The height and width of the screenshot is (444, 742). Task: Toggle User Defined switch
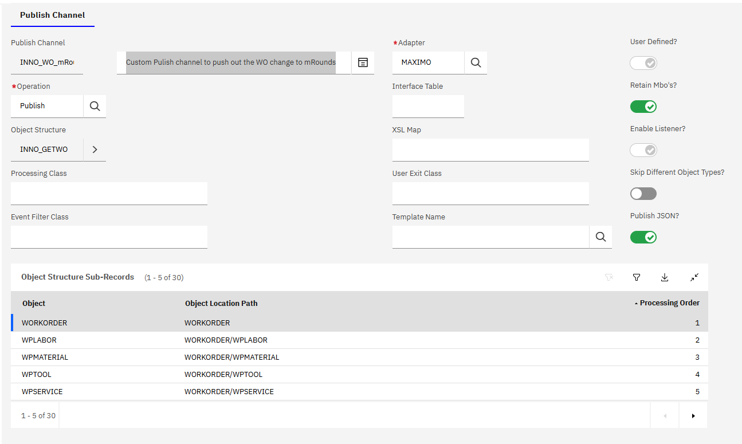click(643, 63)
